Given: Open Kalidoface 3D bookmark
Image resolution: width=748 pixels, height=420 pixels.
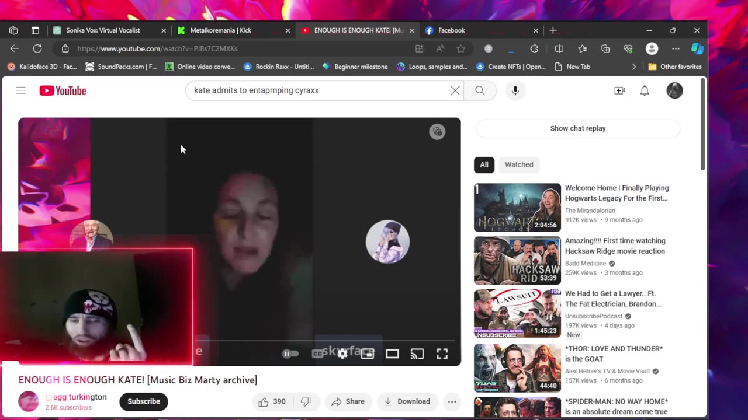Looking at the screenshot, I should 42,66.
